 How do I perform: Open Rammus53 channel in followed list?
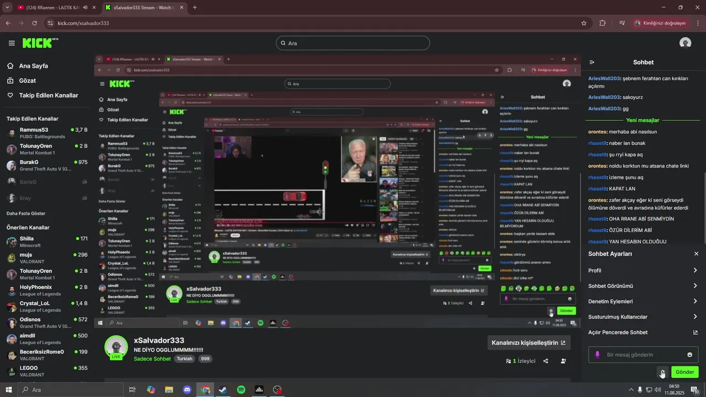click(x=47, y=133)
